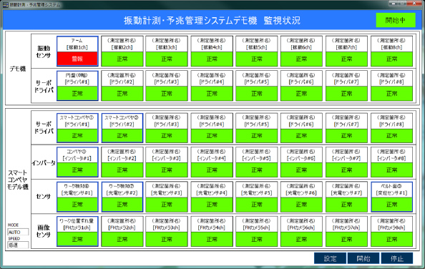Viewport: 425px width, 269px height.
Task: Click the FHカメラ8ch 正常 status
Action: pyautogui.click(x=392, y=239)
